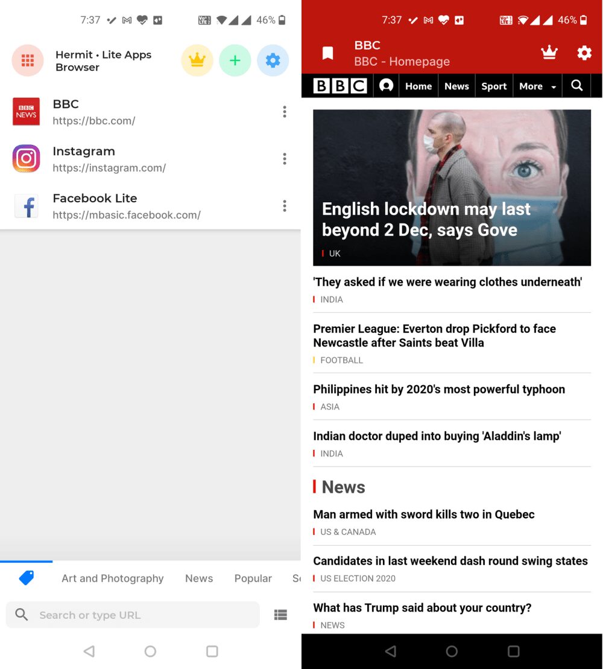Open the Facebook Lite app icon

click(x=26, y=206)
